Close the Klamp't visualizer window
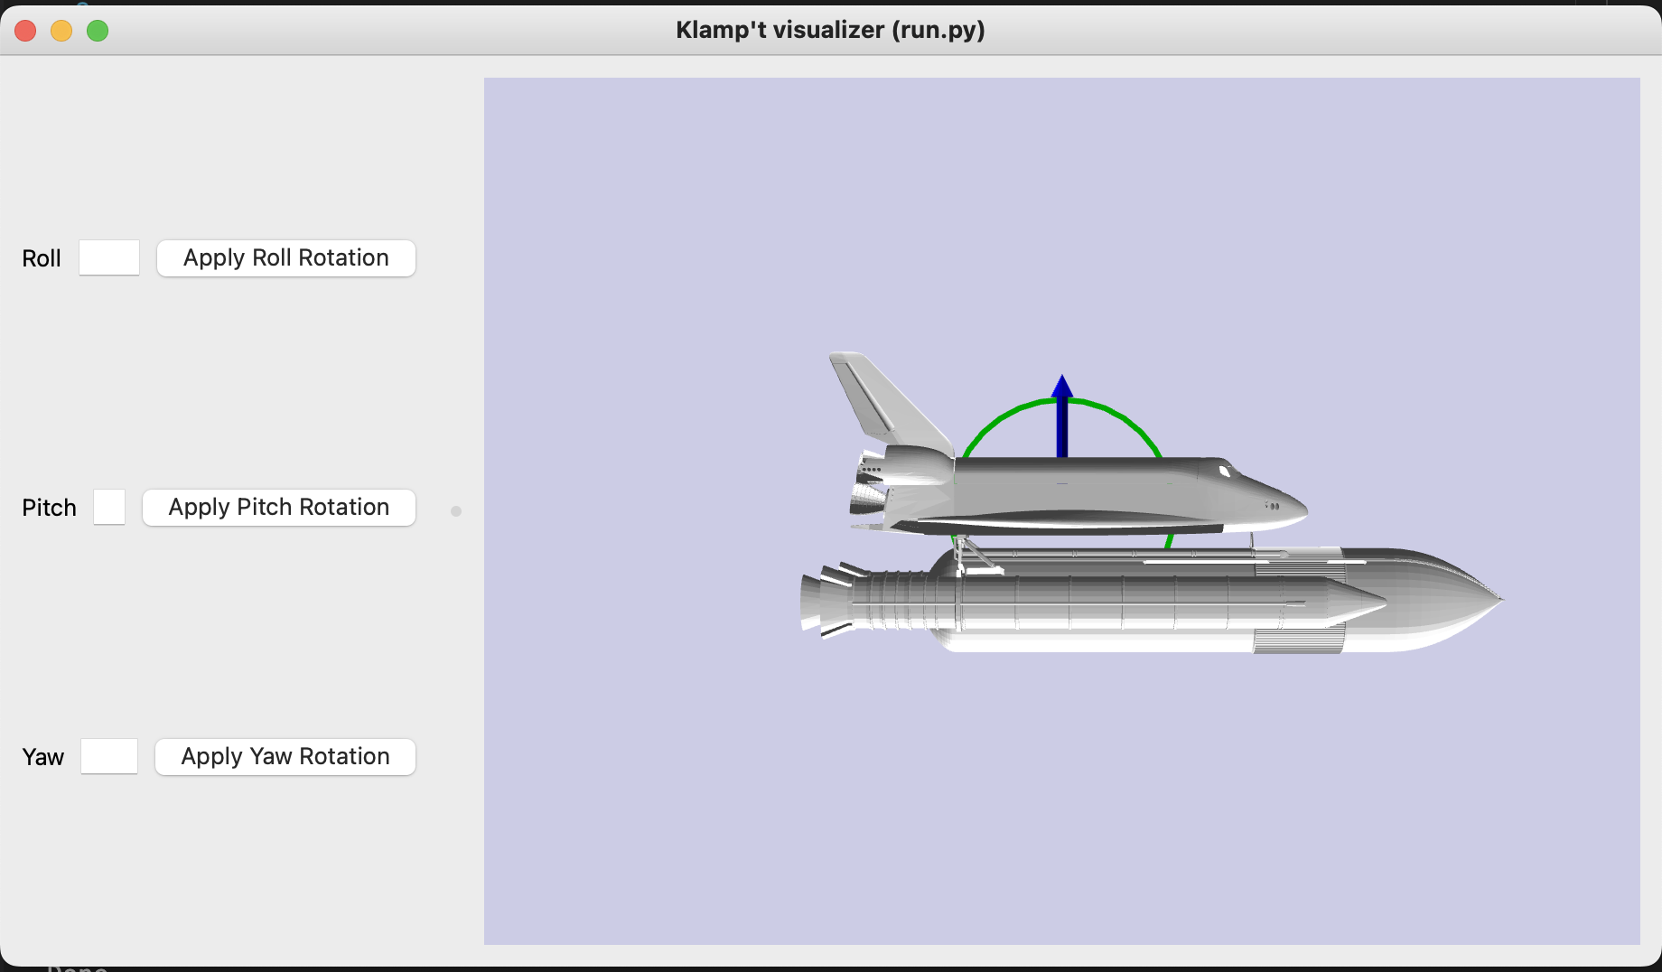This screenshot has width=1662, height=972. coord(26,31)
